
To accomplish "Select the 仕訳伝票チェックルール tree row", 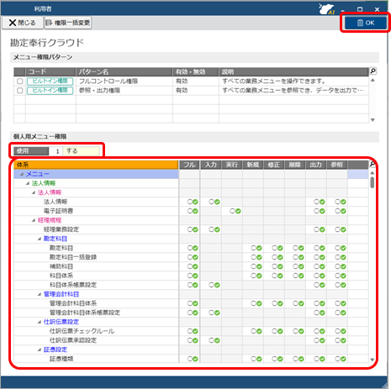I will point(96,331).
